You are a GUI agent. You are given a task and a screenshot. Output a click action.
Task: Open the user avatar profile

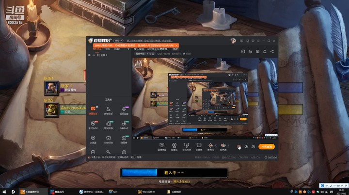(x=233, y=41)
